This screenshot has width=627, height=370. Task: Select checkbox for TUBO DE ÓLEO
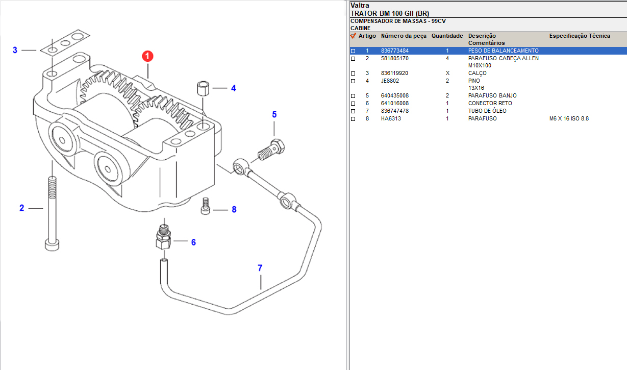pos(353,111)
